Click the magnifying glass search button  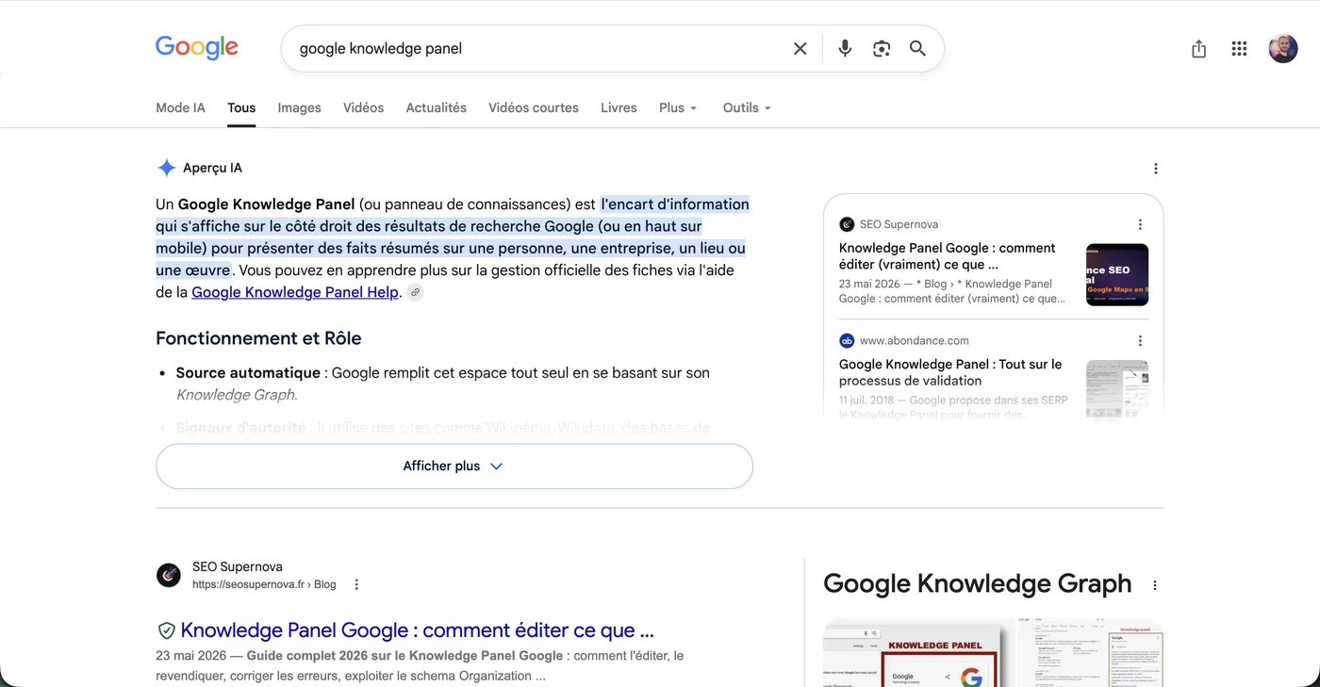click(x=917, y=48)
